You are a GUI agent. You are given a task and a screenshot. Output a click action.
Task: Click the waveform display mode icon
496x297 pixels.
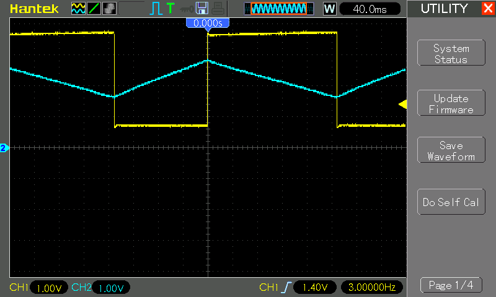click(79, 9)
